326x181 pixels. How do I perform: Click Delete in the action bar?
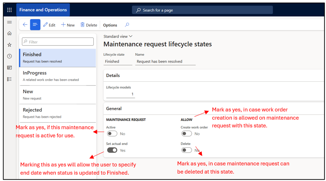[89, 25]
